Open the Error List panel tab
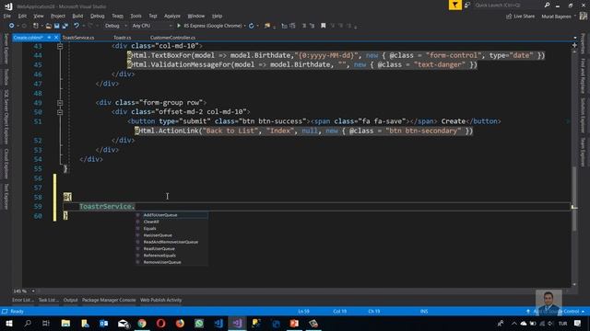590x331 pixels. click(x=22, y=300)
